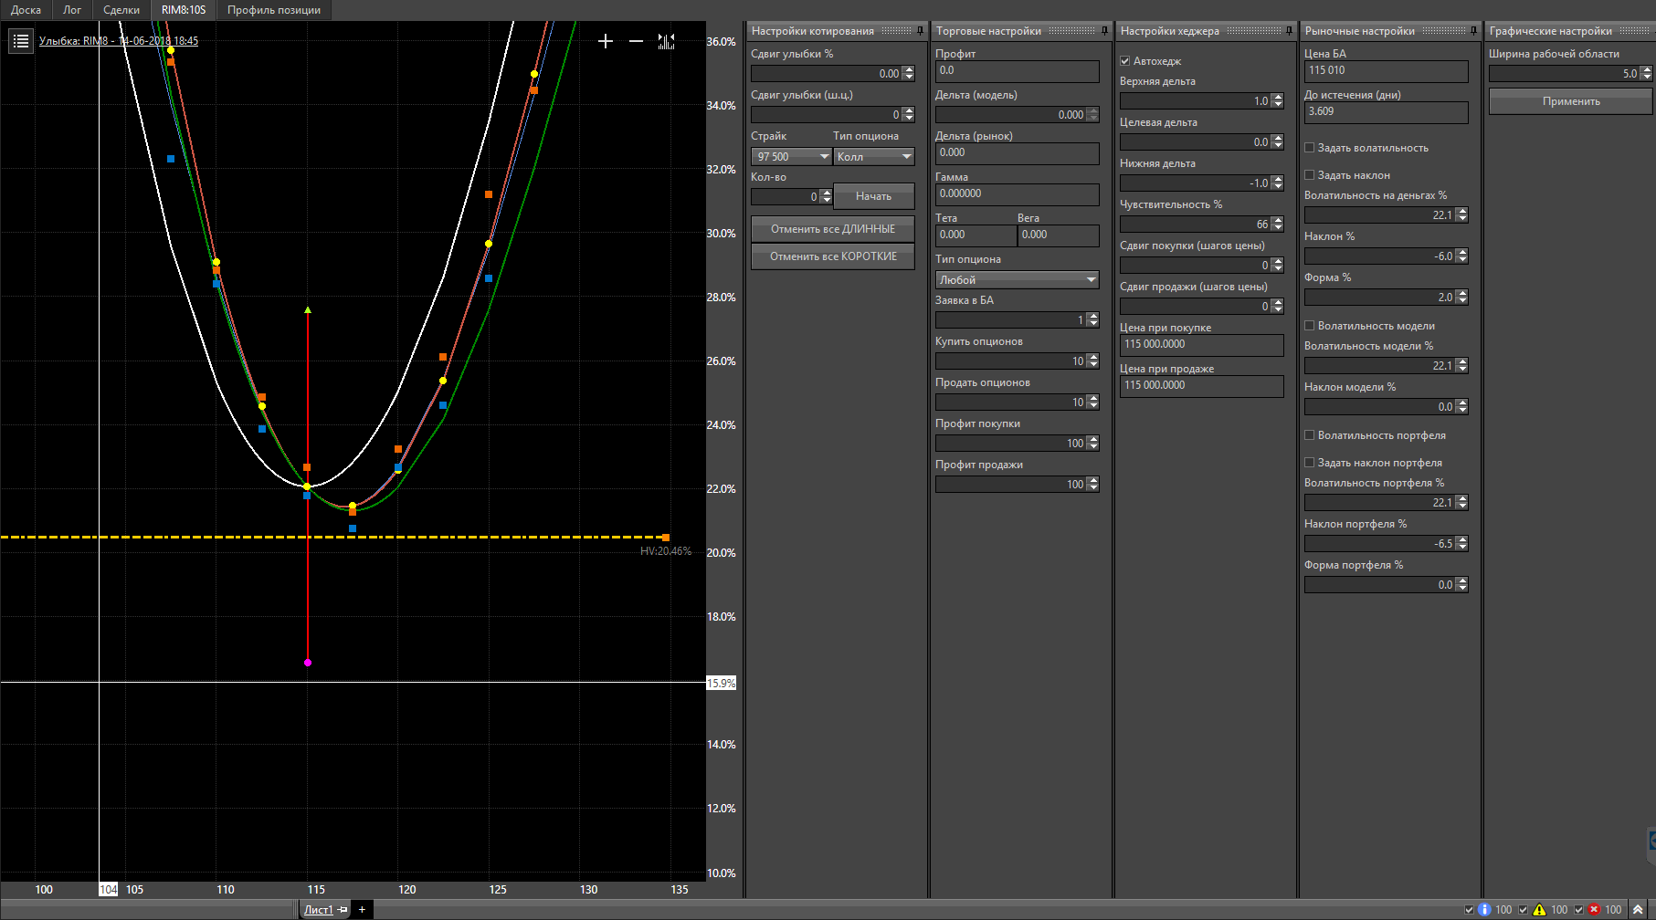Click the Цена БА input field

(1386, 71)
